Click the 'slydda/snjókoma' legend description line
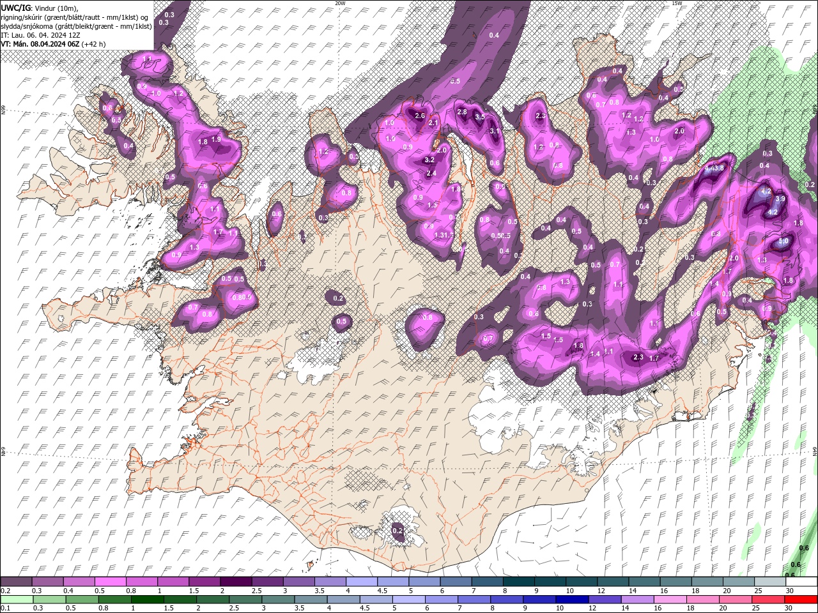 tap(77, 26)
